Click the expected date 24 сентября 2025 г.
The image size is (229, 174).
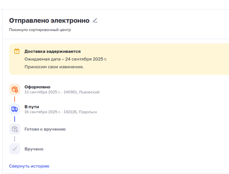tap(86, 59)
